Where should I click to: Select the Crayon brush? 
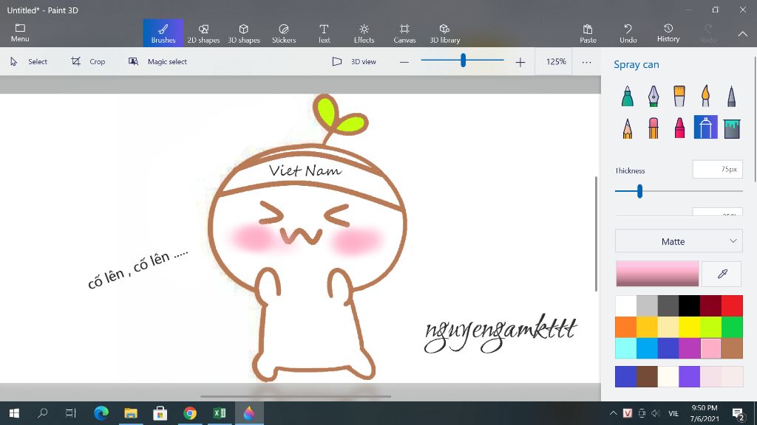(x=679, y=128)
